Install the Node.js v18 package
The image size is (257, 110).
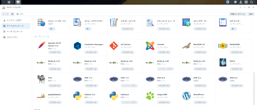[x=127, y=69]
